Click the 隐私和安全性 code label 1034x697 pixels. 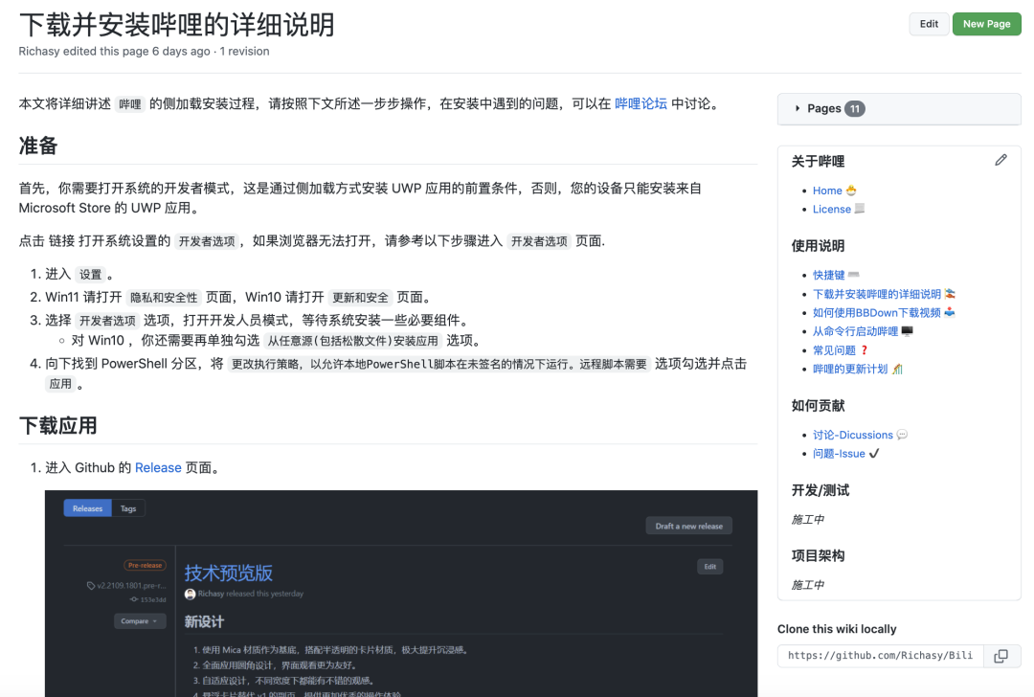164,298
